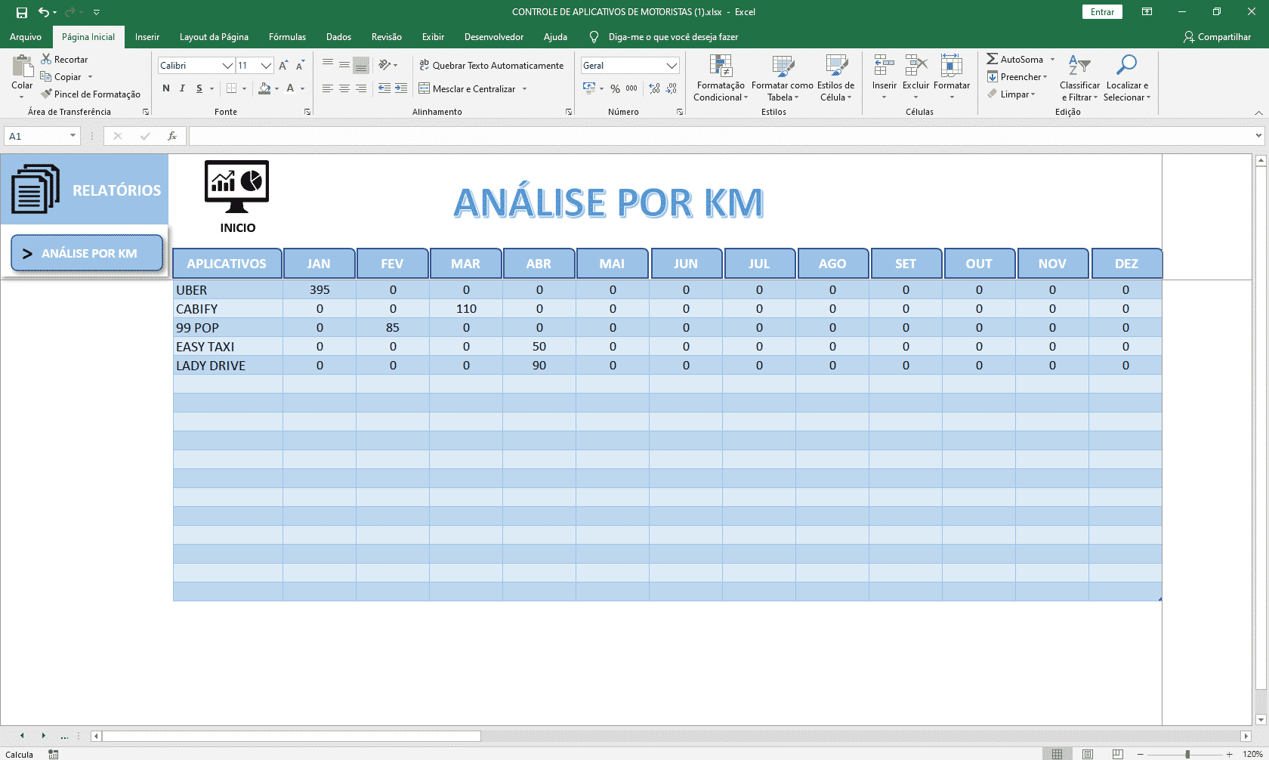Switch to Layout da Página tab

click(214, 37)
